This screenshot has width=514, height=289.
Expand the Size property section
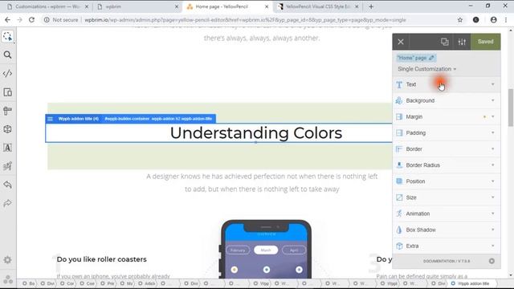(x=447, y=197)
